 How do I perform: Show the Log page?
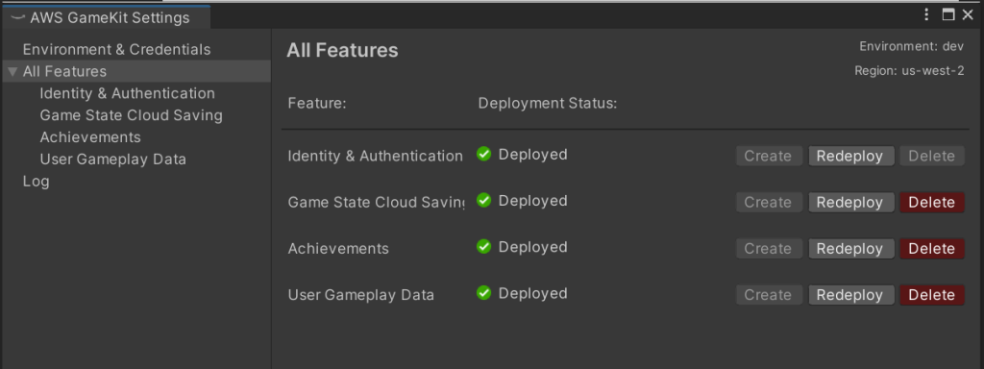pos(36,182)
